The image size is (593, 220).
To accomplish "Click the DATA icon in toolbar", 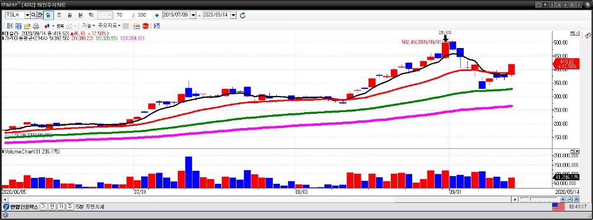I will (x=136, y=26).
